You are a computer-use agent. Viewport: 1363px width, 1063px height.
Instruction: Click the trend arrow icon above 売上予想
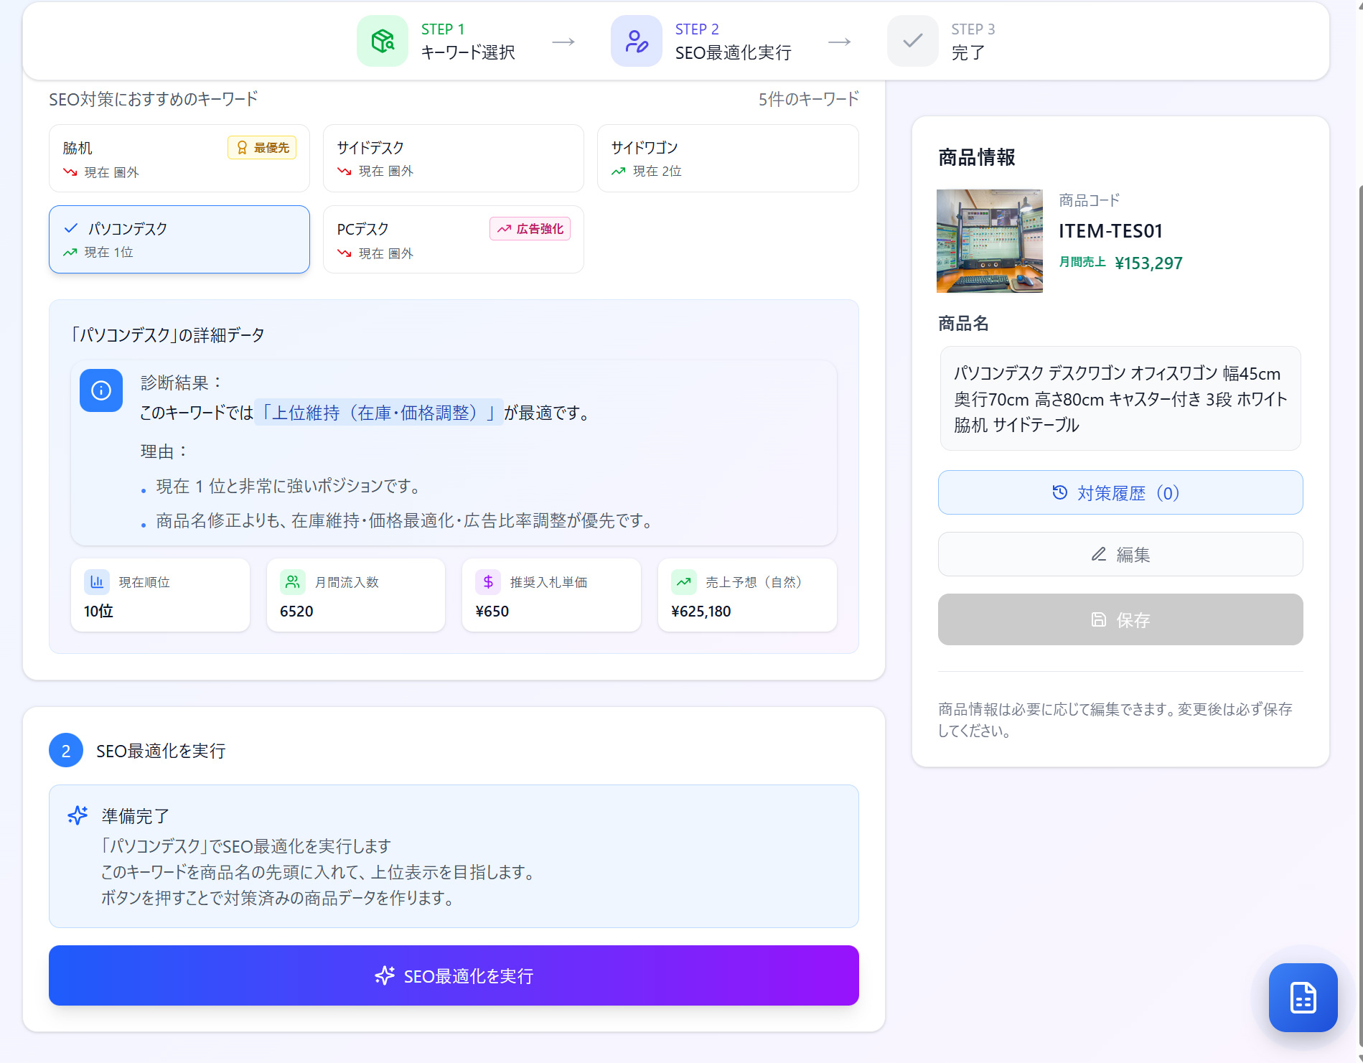tap(684, 582)
